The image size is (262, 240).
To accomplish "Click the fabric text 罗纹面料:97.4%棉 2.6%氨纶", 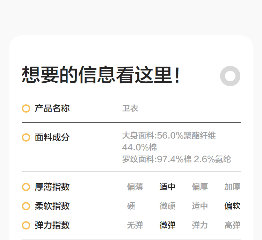I will click(x=176, y=159).
